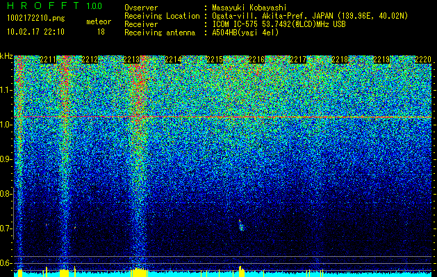Select the 1.0 frequency axis label
This screenshot has height=277, width=437.
6,125
